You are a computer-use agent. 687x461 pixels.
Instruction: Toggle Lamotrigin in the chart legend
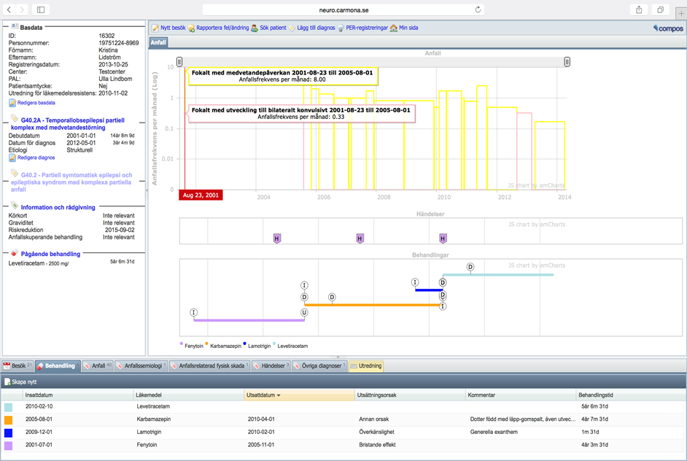coord(257,346)
